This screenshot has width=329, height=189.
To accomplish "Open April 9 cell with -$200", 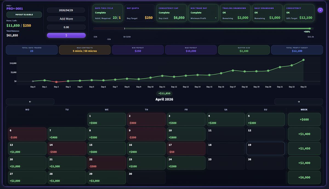I will 146,134.
